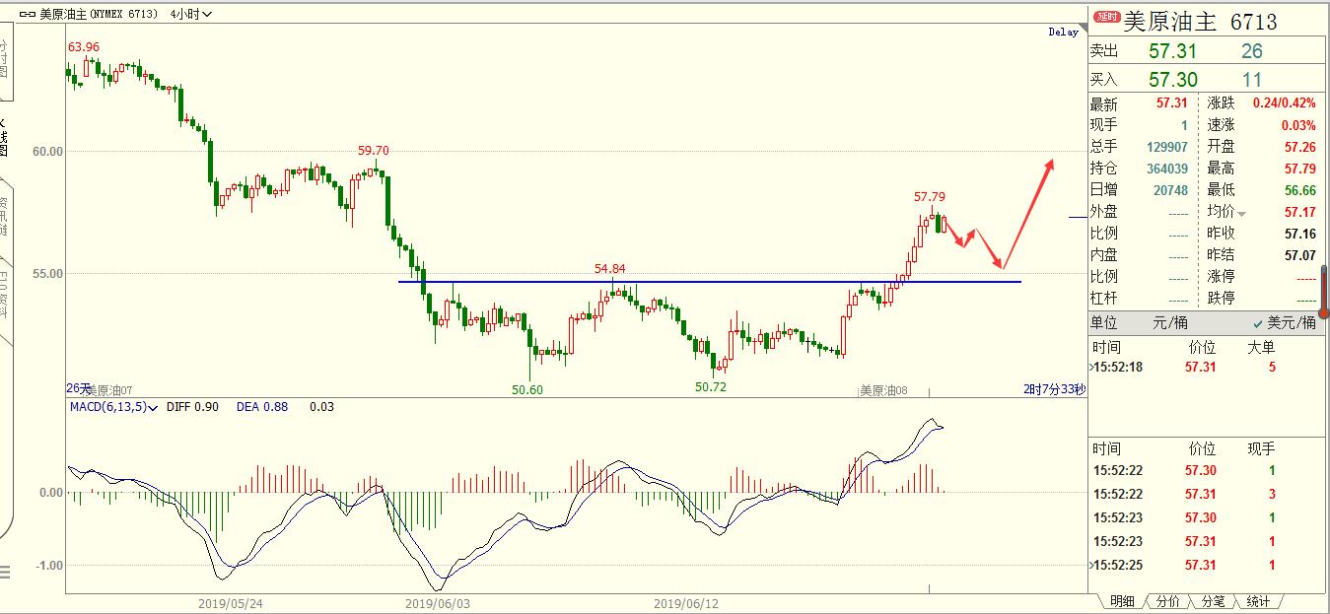Viewport: 1330px width, 614px height.
Task: Click the blue 54.84 horizontal support line
Action: [690, 282]
